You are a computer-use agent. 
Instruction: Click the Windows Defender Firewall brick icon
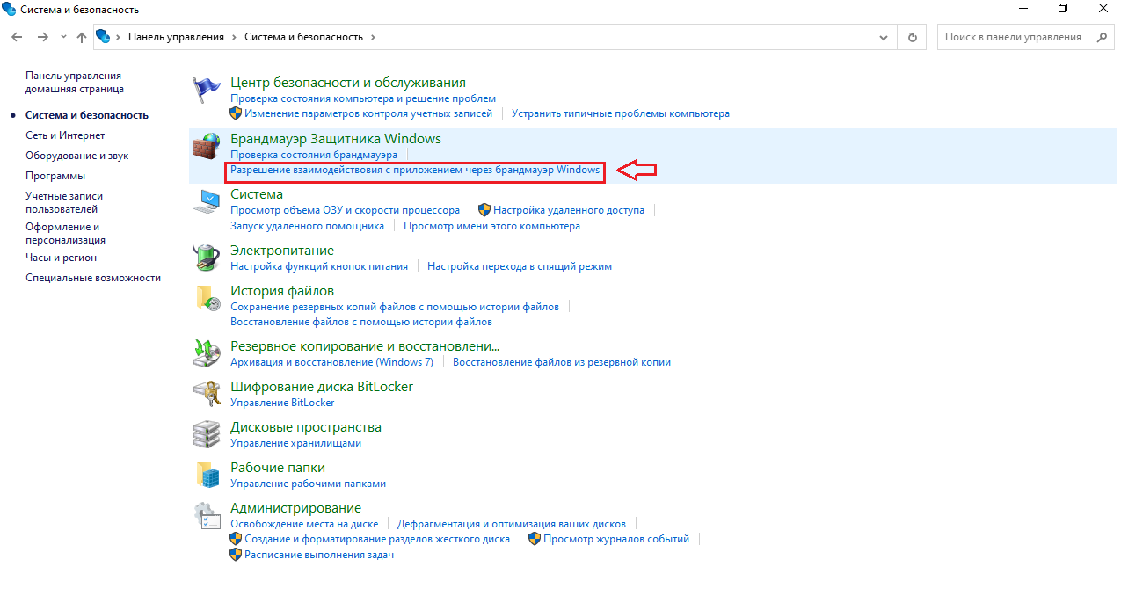[207, 146]
